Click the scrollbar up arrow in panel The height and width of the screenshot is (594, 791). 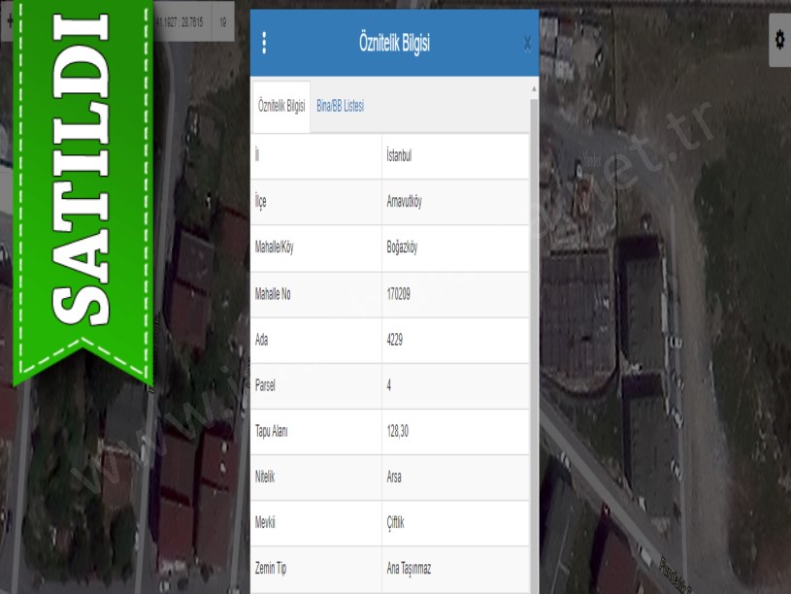tap(534, 89)
